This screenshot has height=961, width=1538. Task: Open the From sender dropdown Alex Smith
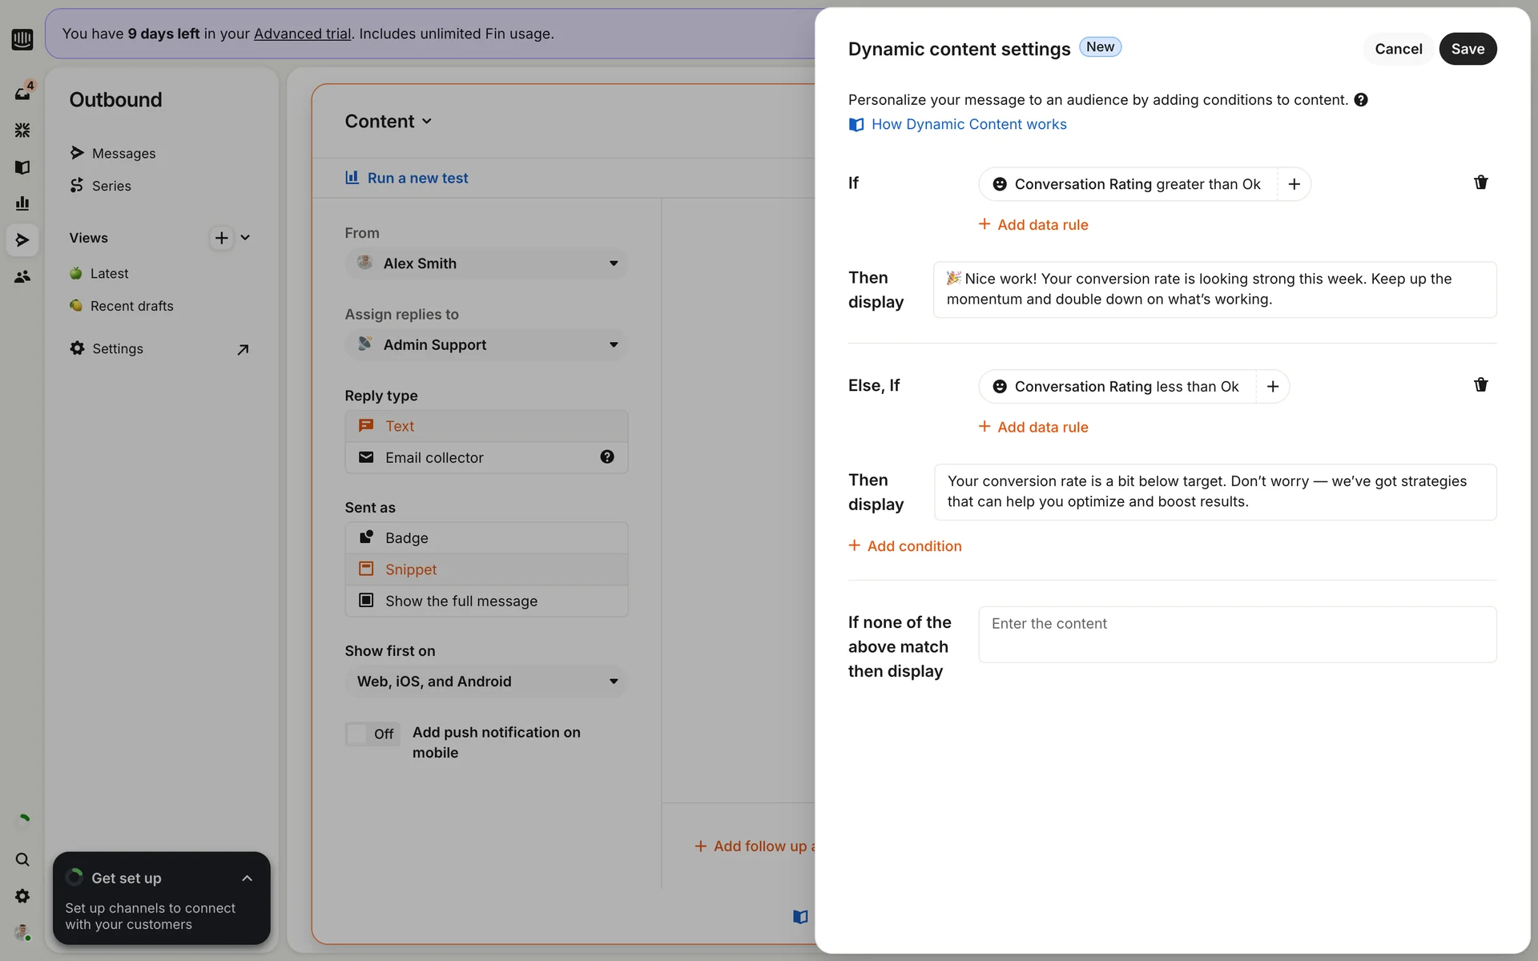(486, 263)
